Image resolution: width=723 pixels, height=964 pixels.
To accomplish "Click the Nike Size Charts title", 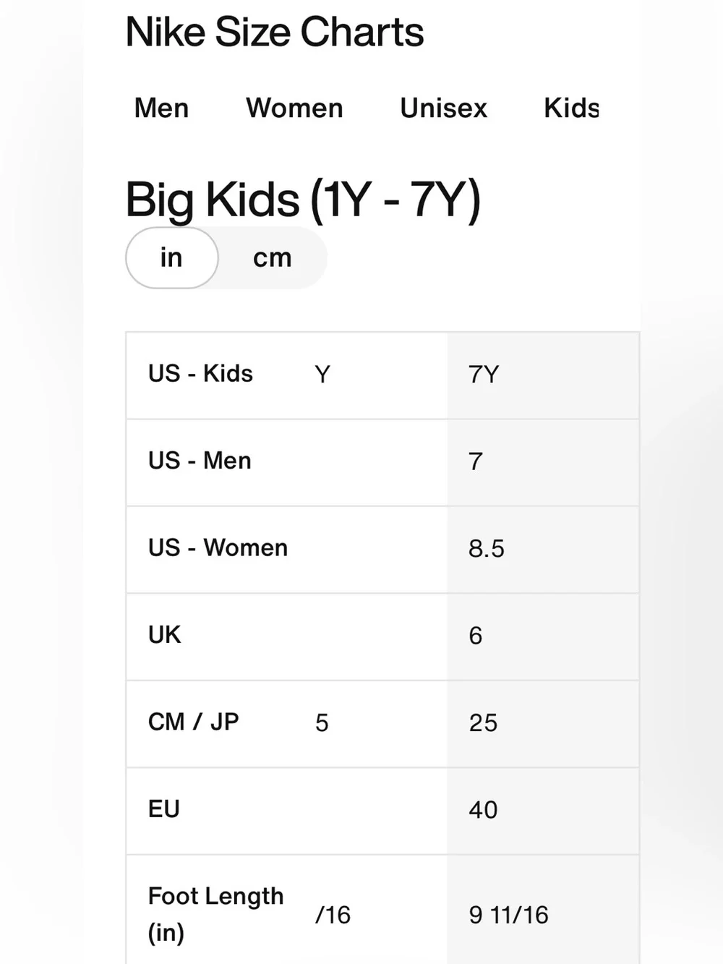I will coord(275,32).
